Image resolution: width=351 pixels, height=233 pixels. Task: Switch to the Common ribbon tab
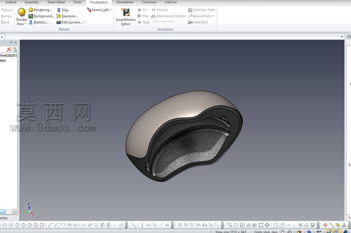tap(149, 2)
